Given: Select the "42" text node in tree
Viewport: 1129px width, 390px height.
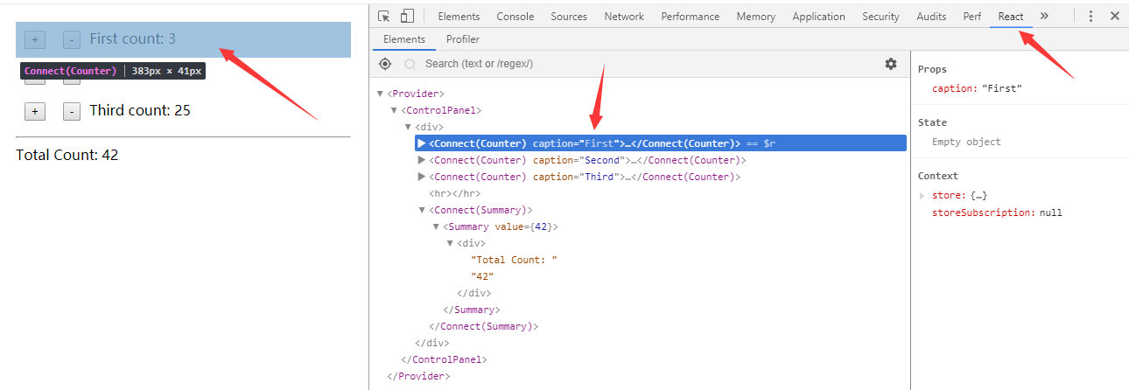Looking at the screenshot, I should (x=483, y=276).
